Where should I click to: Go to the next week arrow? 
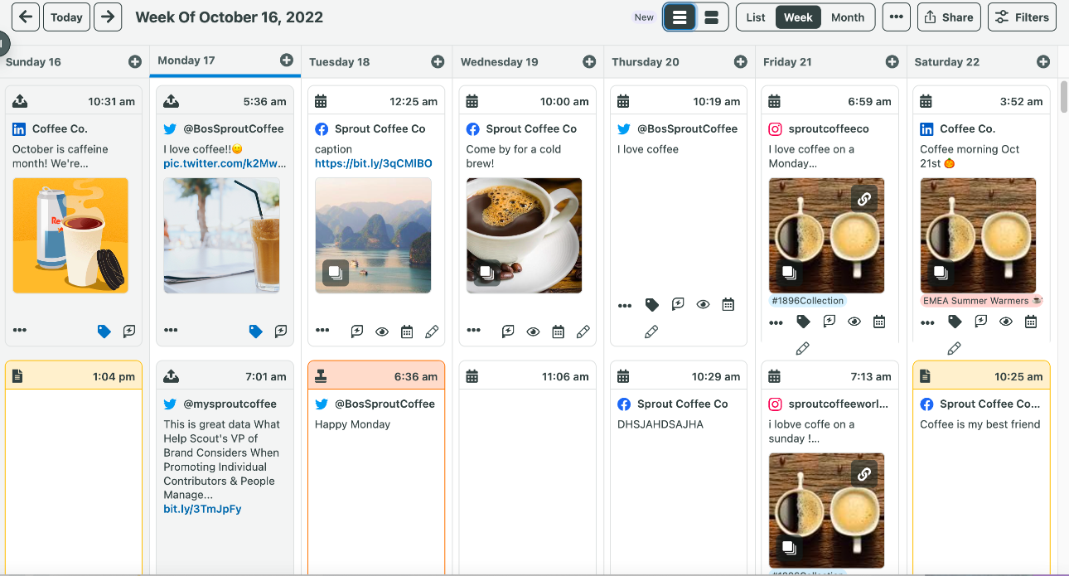(x=108, y=17)
